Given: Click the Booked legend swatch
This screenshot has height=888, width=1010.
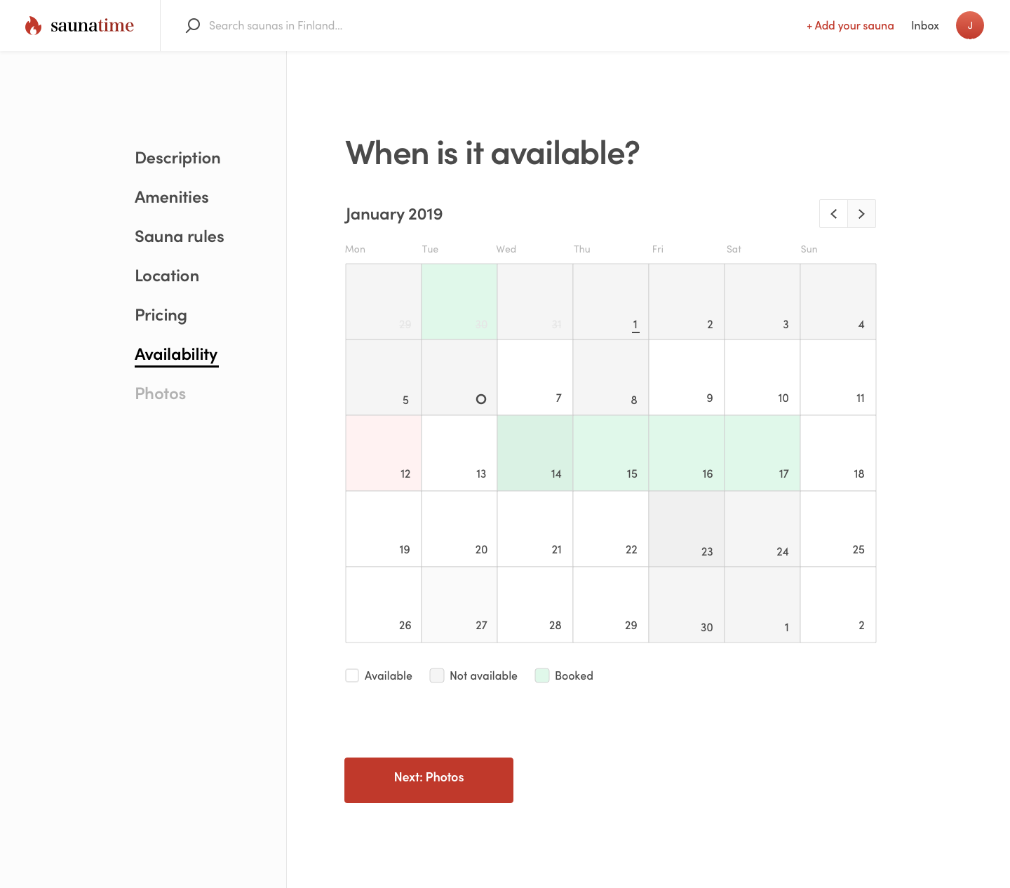Looking at the screenshot, I should coord(542,675).
